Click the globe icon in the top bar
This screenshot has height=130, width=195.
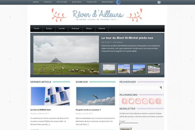point(118,2)
